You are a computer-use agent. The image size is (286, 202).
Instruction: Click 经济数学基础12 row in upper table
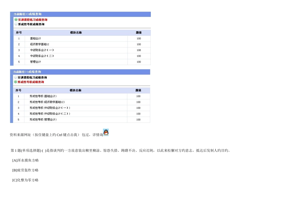click(82, 44)
